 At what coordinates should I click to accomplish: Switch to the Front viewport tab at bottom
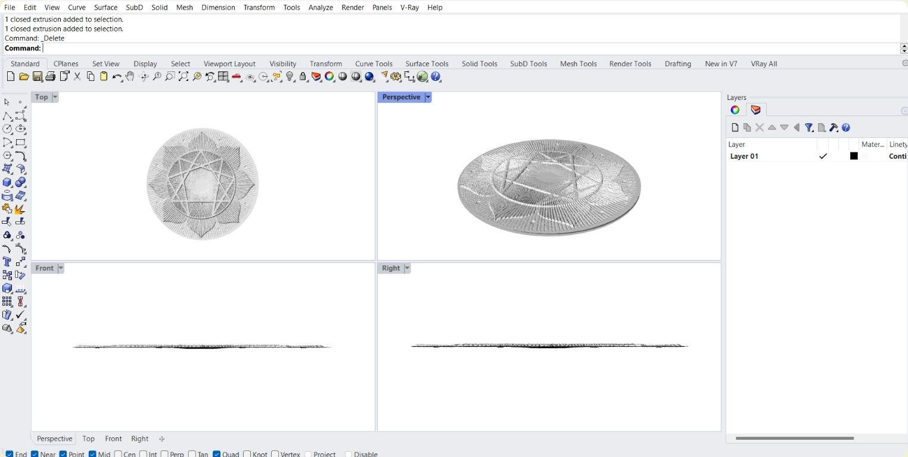coord(113,439)
